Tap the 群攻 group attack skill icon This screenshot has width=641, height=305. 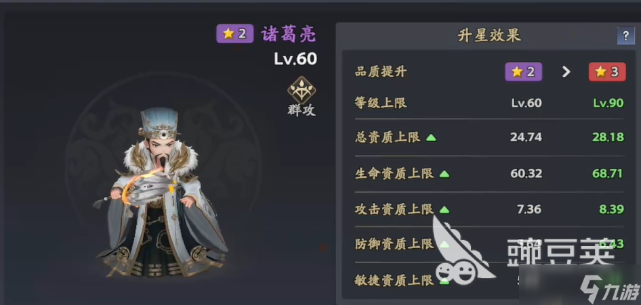coord(302,90)
